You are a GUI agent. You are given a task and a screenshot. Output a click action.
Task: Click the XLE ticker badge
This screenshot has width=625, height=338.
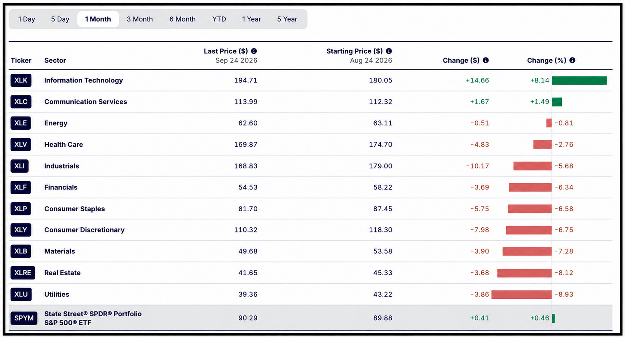(21, 123)
